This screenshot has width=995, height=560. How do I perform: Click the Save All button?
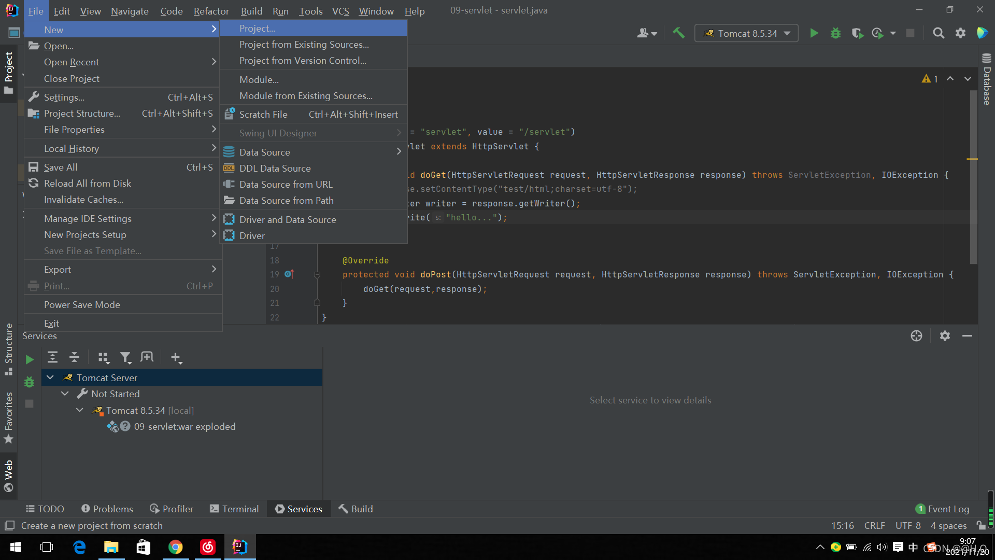point(60,167)
